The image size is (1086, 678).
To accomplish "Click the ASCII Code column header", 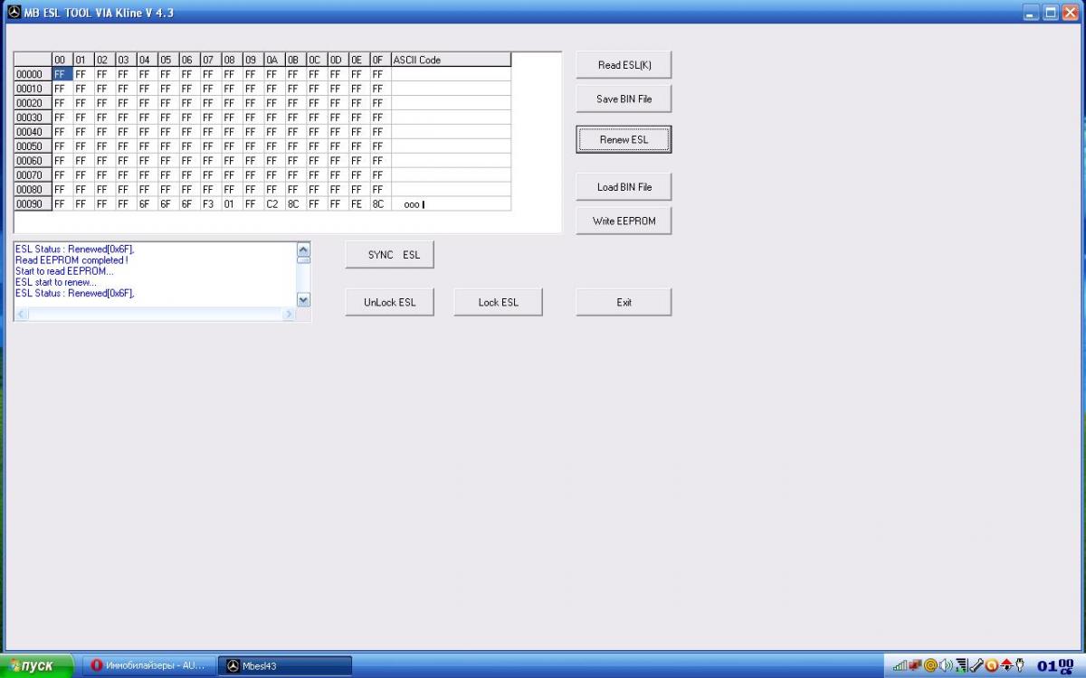I will [x=451, y=60].
